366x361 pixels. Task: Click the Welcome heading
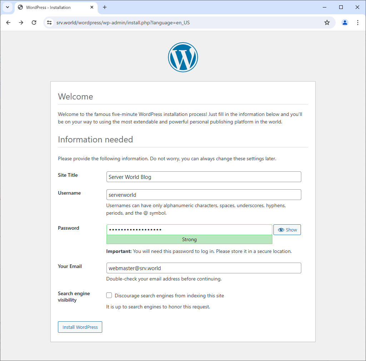(x=75, y=97)
